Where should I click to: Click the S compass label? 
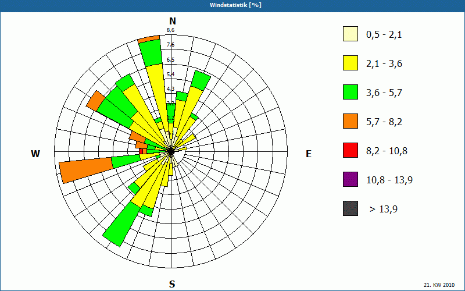[172, 284]
